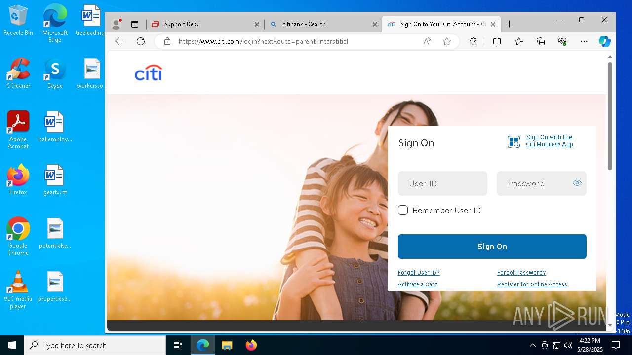This screenshot has width=632, height=355.
Task: Select the Google Chrome desktop icon
Action: pyautogui.click(x=18, y=237)
